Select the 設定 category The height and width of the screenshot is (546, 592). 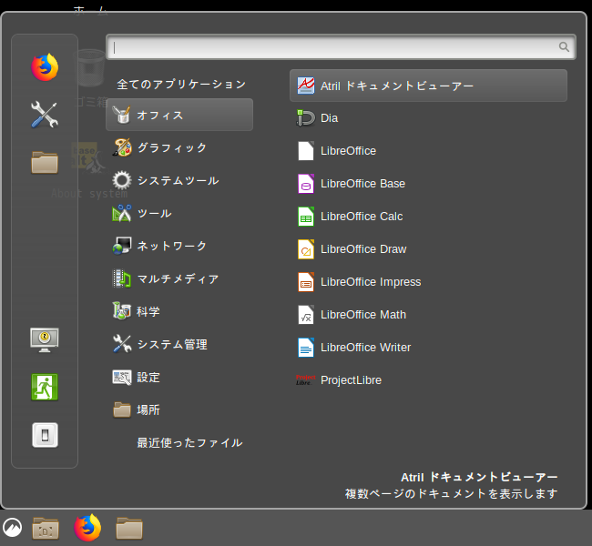(179, 377)
